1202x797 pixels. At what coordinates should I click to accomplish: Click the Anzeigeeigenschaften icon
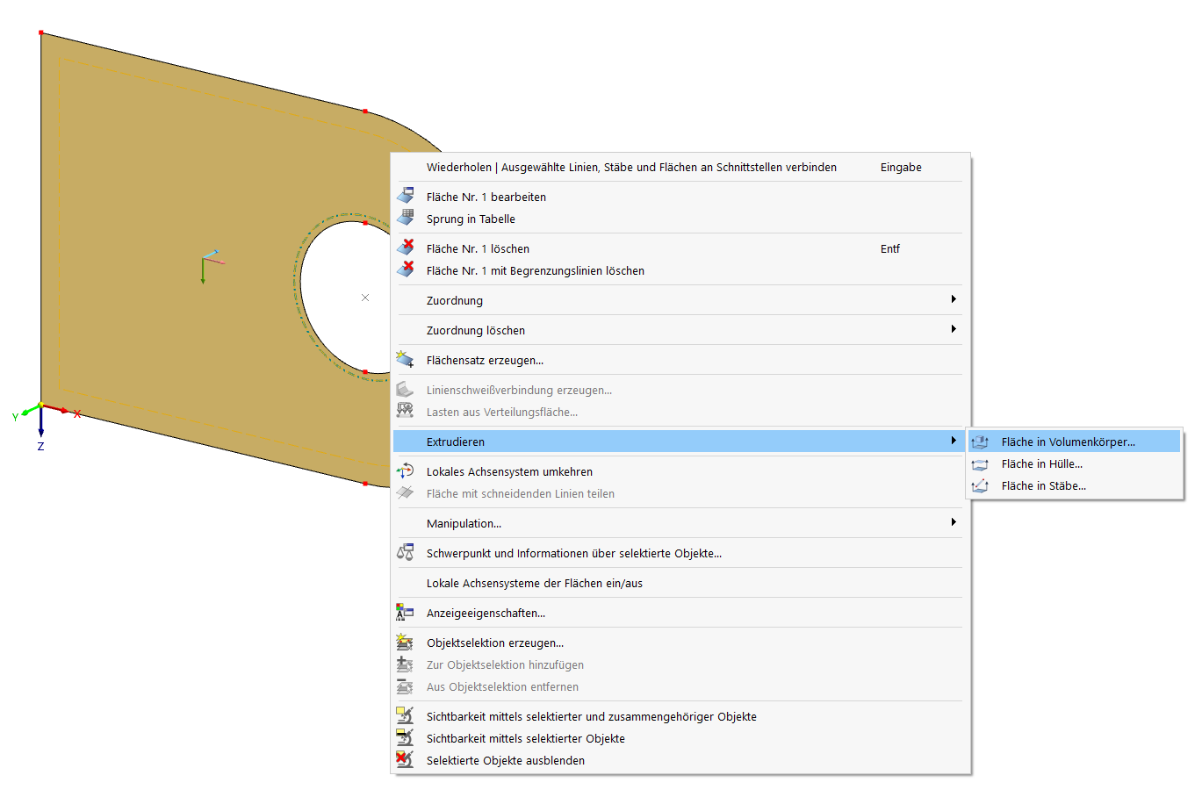tap(406, 612)
